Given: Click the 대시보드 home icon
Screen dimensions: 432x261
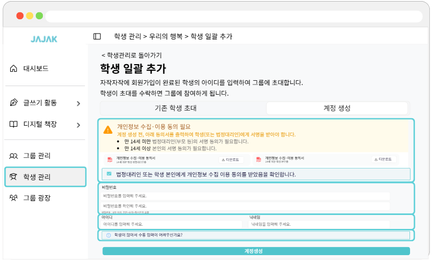Looking at the screenshot, I should click(x=13, y=68).
